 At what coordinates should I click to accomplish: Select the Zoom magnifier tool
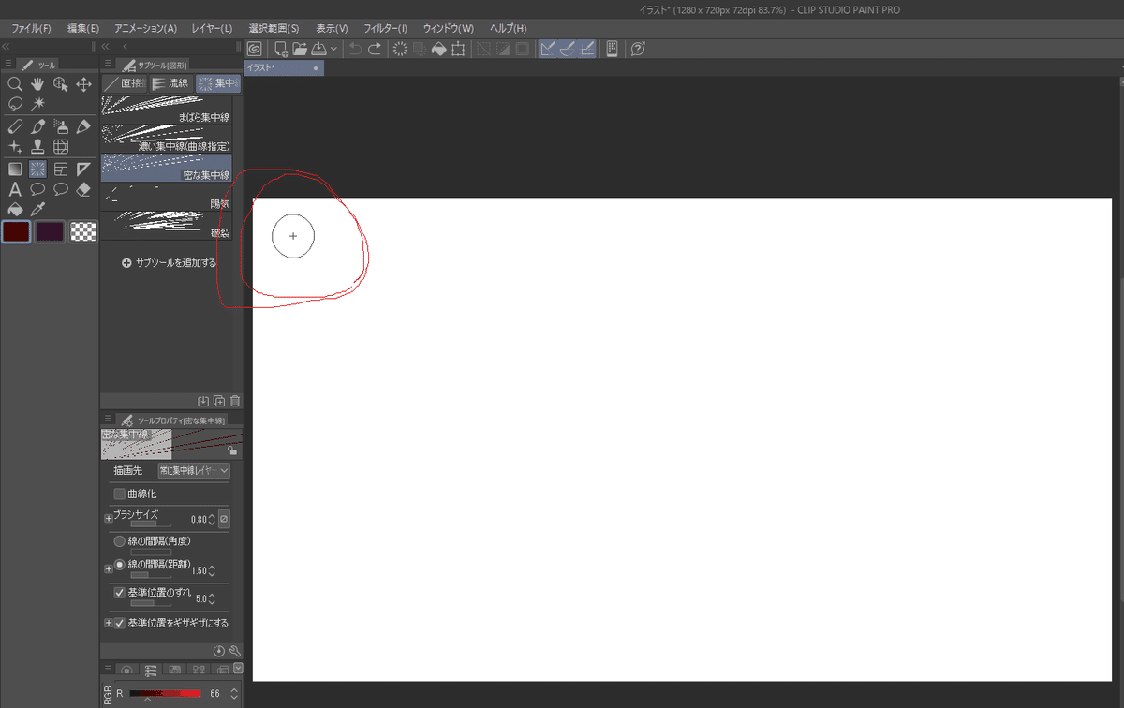tap(15, 84)
